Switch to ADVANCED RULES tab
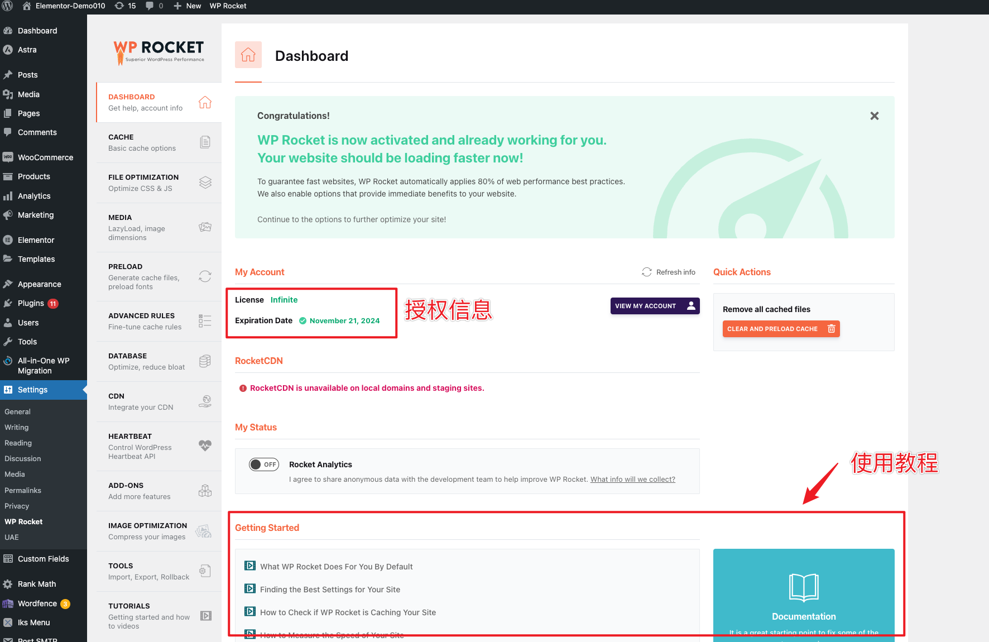Viewport: 989px width, 642px height. click(x=159, y=321)
